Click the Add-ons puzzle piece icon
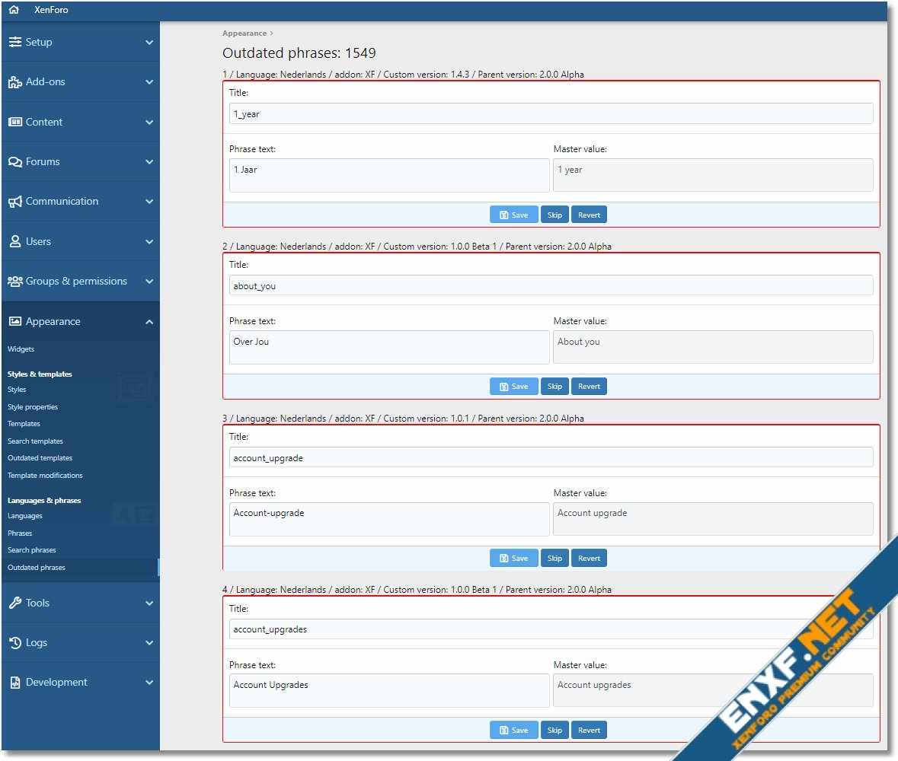 pos(15,82)
